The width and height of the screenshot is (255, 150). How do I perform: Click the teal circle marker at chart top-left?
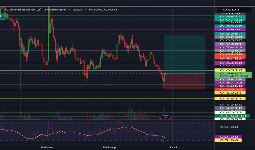point(4,16)
